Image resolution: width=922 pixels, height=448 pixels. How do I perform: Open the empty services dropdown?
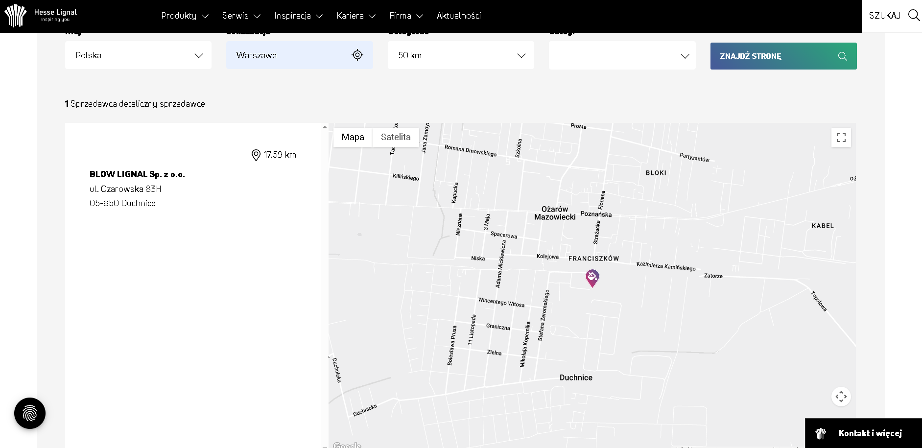(x=622, y=56)
